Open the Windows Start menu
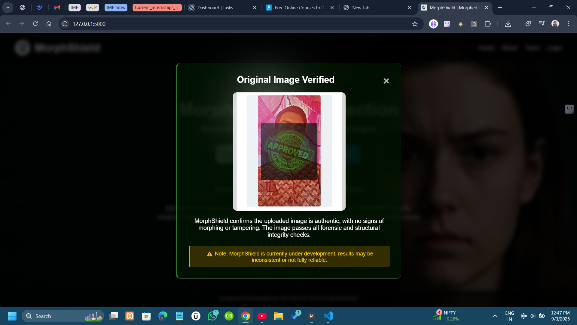This screenshot has height=325, width=577. [x=12, y=316]
